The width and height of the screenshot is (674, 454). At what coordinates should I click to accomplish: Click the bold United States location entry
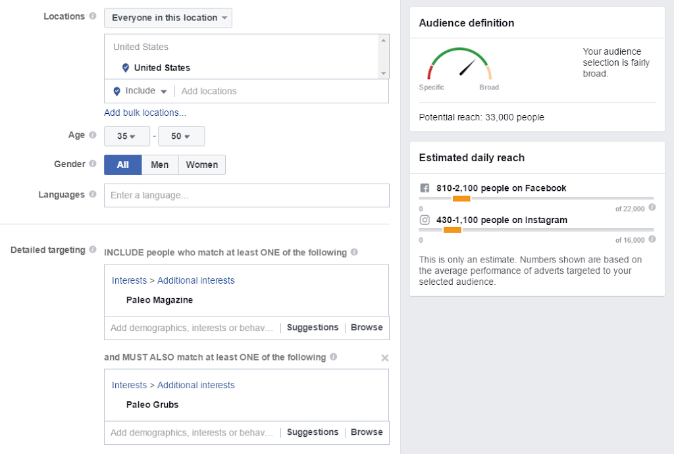click(162, 68)
